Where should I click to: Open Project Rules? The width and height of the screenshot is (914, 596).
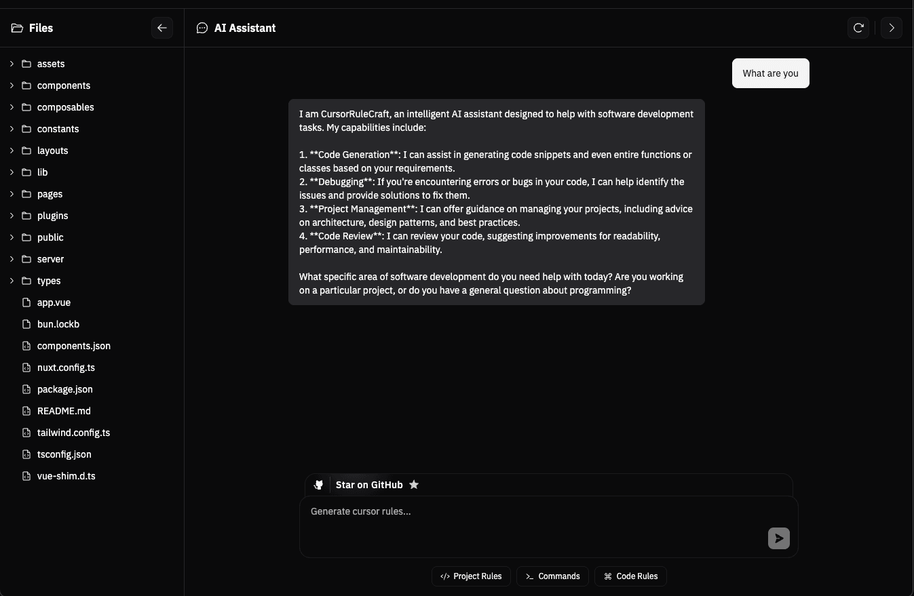click(471, 576)
